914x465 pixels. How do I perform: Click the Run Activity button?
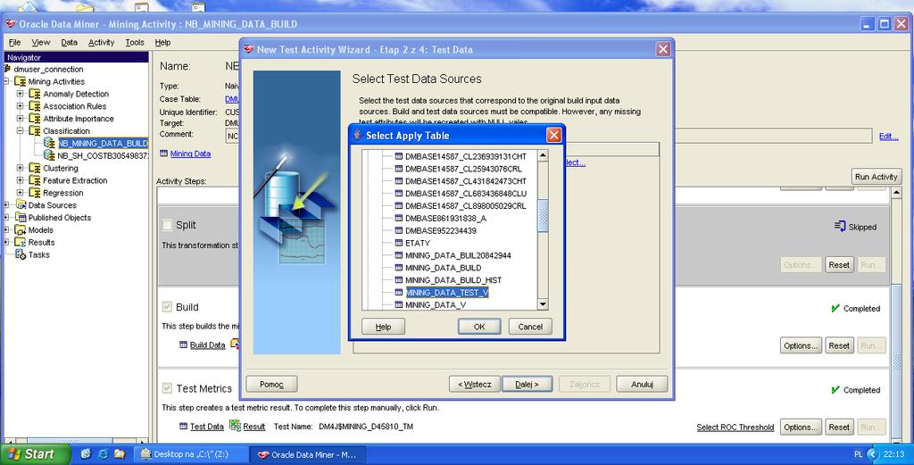pos(876,177)
